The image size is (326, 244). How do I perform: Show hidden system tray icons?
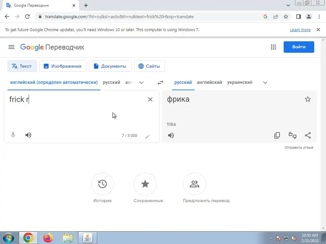271,238
